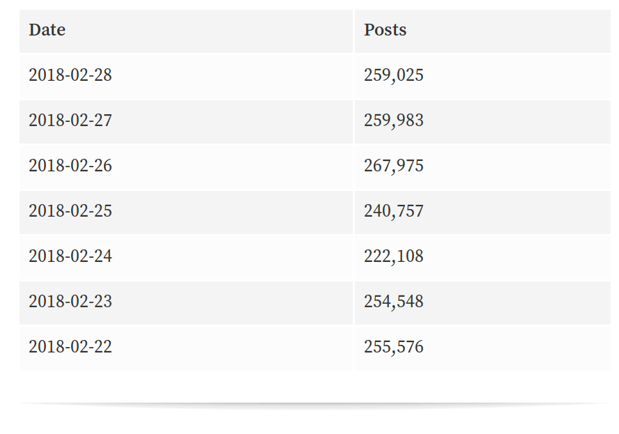Screen dimensions: 619x434
Task: Select the 2018-02-27 date cell
Action: click(x=70, y=121)
